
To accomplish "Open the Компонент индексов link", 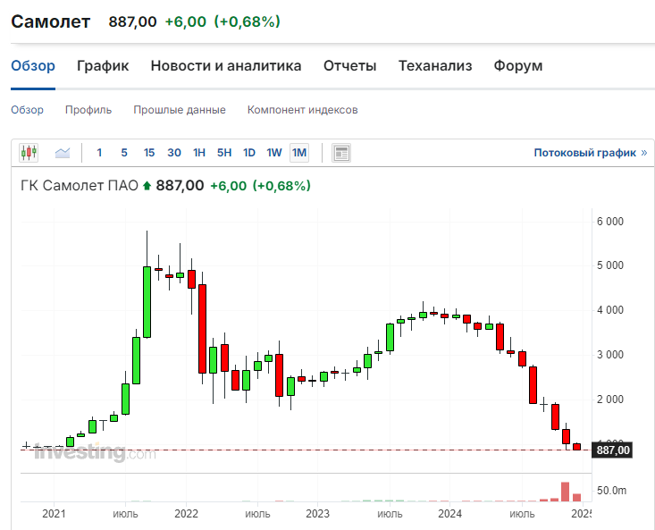I will 302,110.
